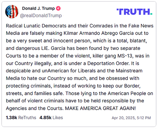The image size is (158, 129).
Task: Open the Apr 20, 2025 timestamp
Action: point(131,118)
